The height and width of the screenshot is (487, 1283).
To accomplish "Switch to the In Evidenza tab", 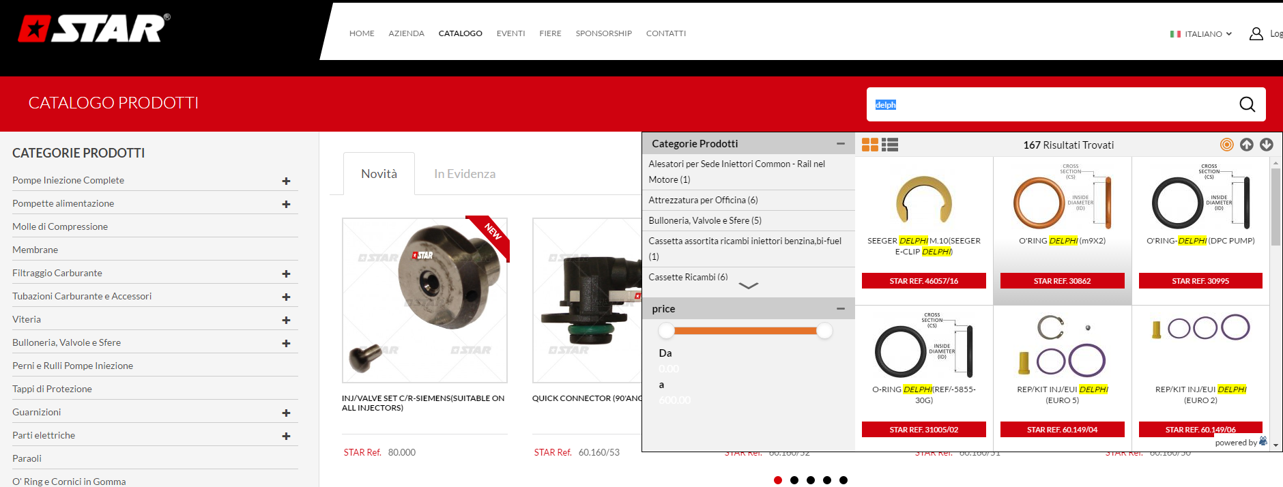I will coord(465,174).
